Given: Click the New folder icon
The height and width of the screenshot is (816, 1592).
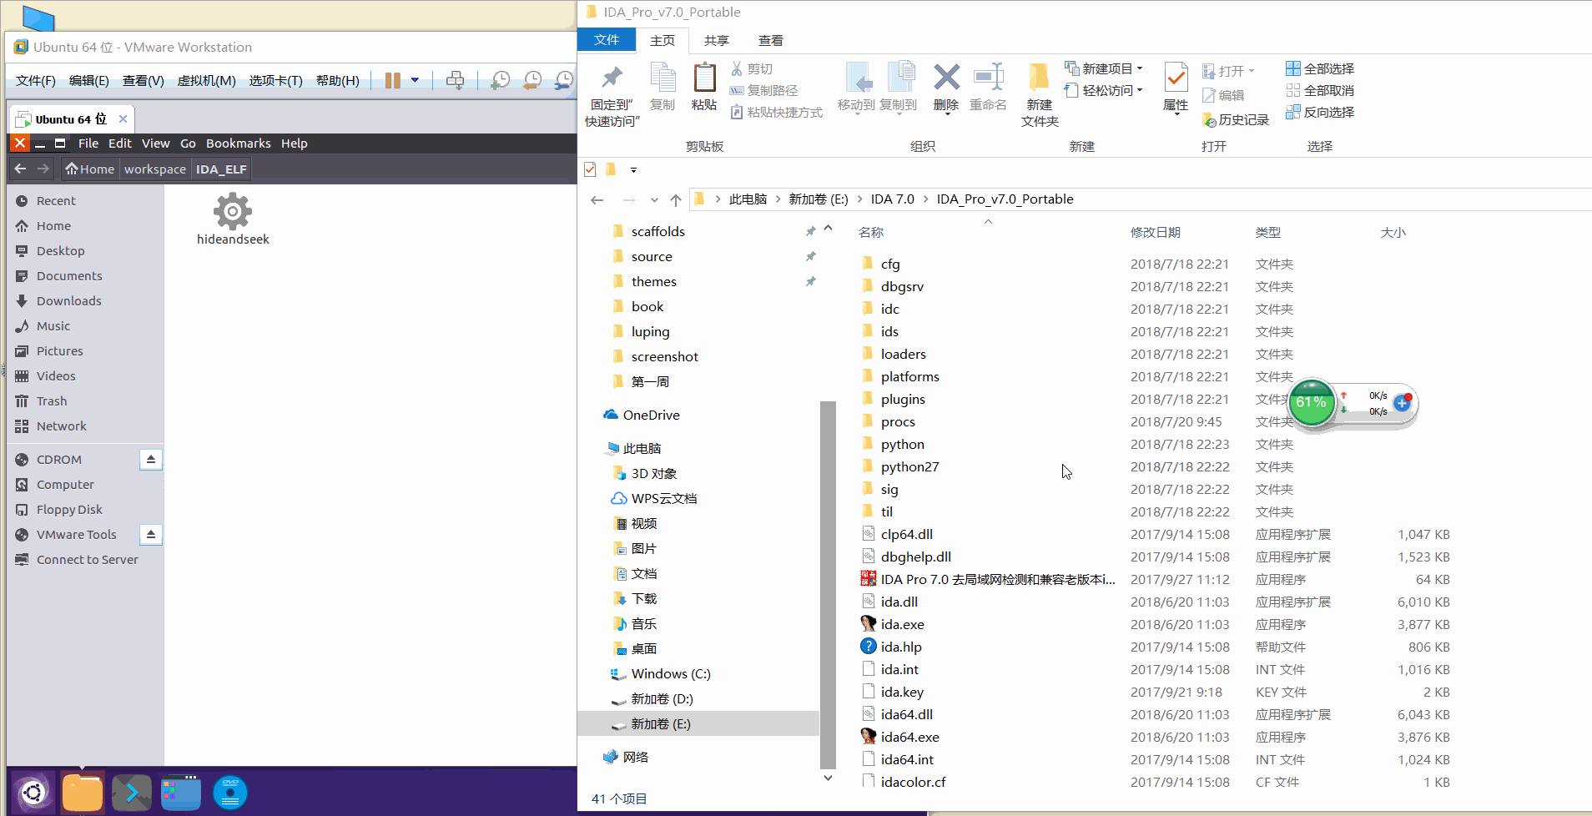Looking at the screenshot, I should coord(1039,78).
